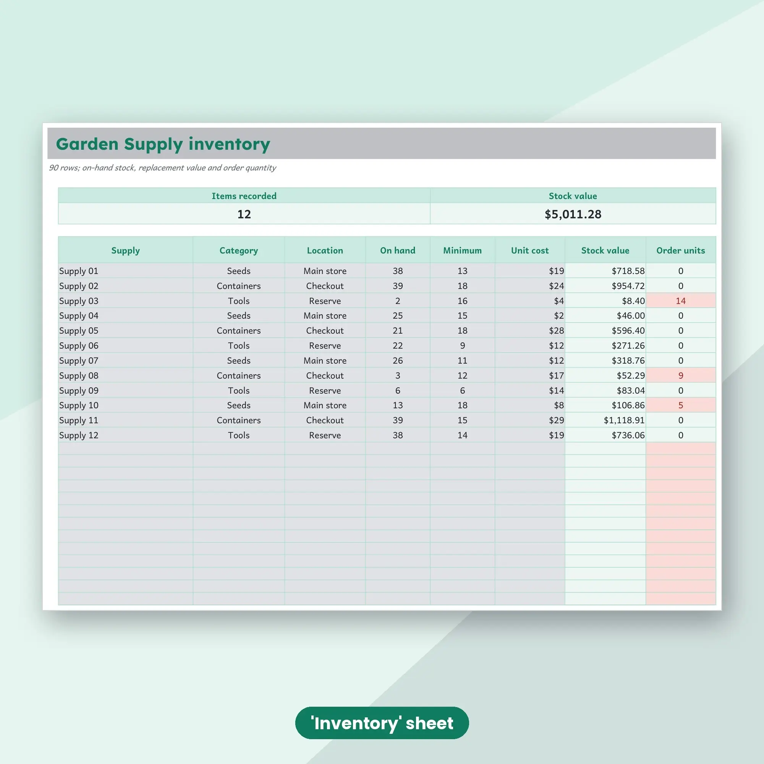The width and height of the screenshot is (764, 764).
Task: Click the total stock value $5,011.28
Action: pyautogui.click(x=573, y=214)
